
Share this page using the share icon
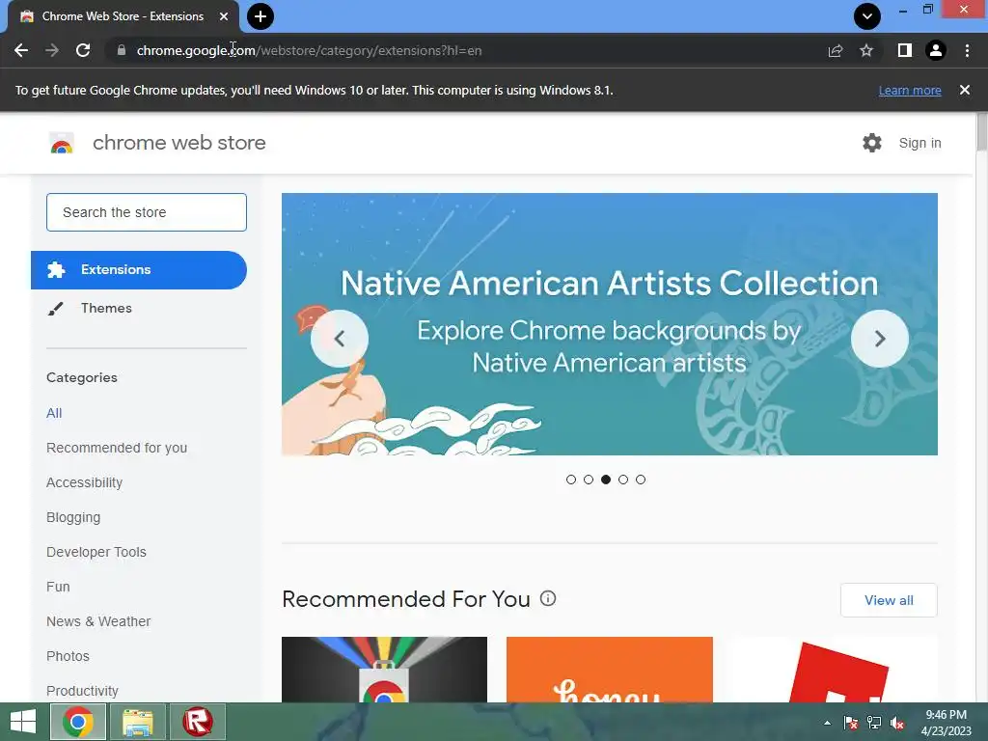point(836,50)
